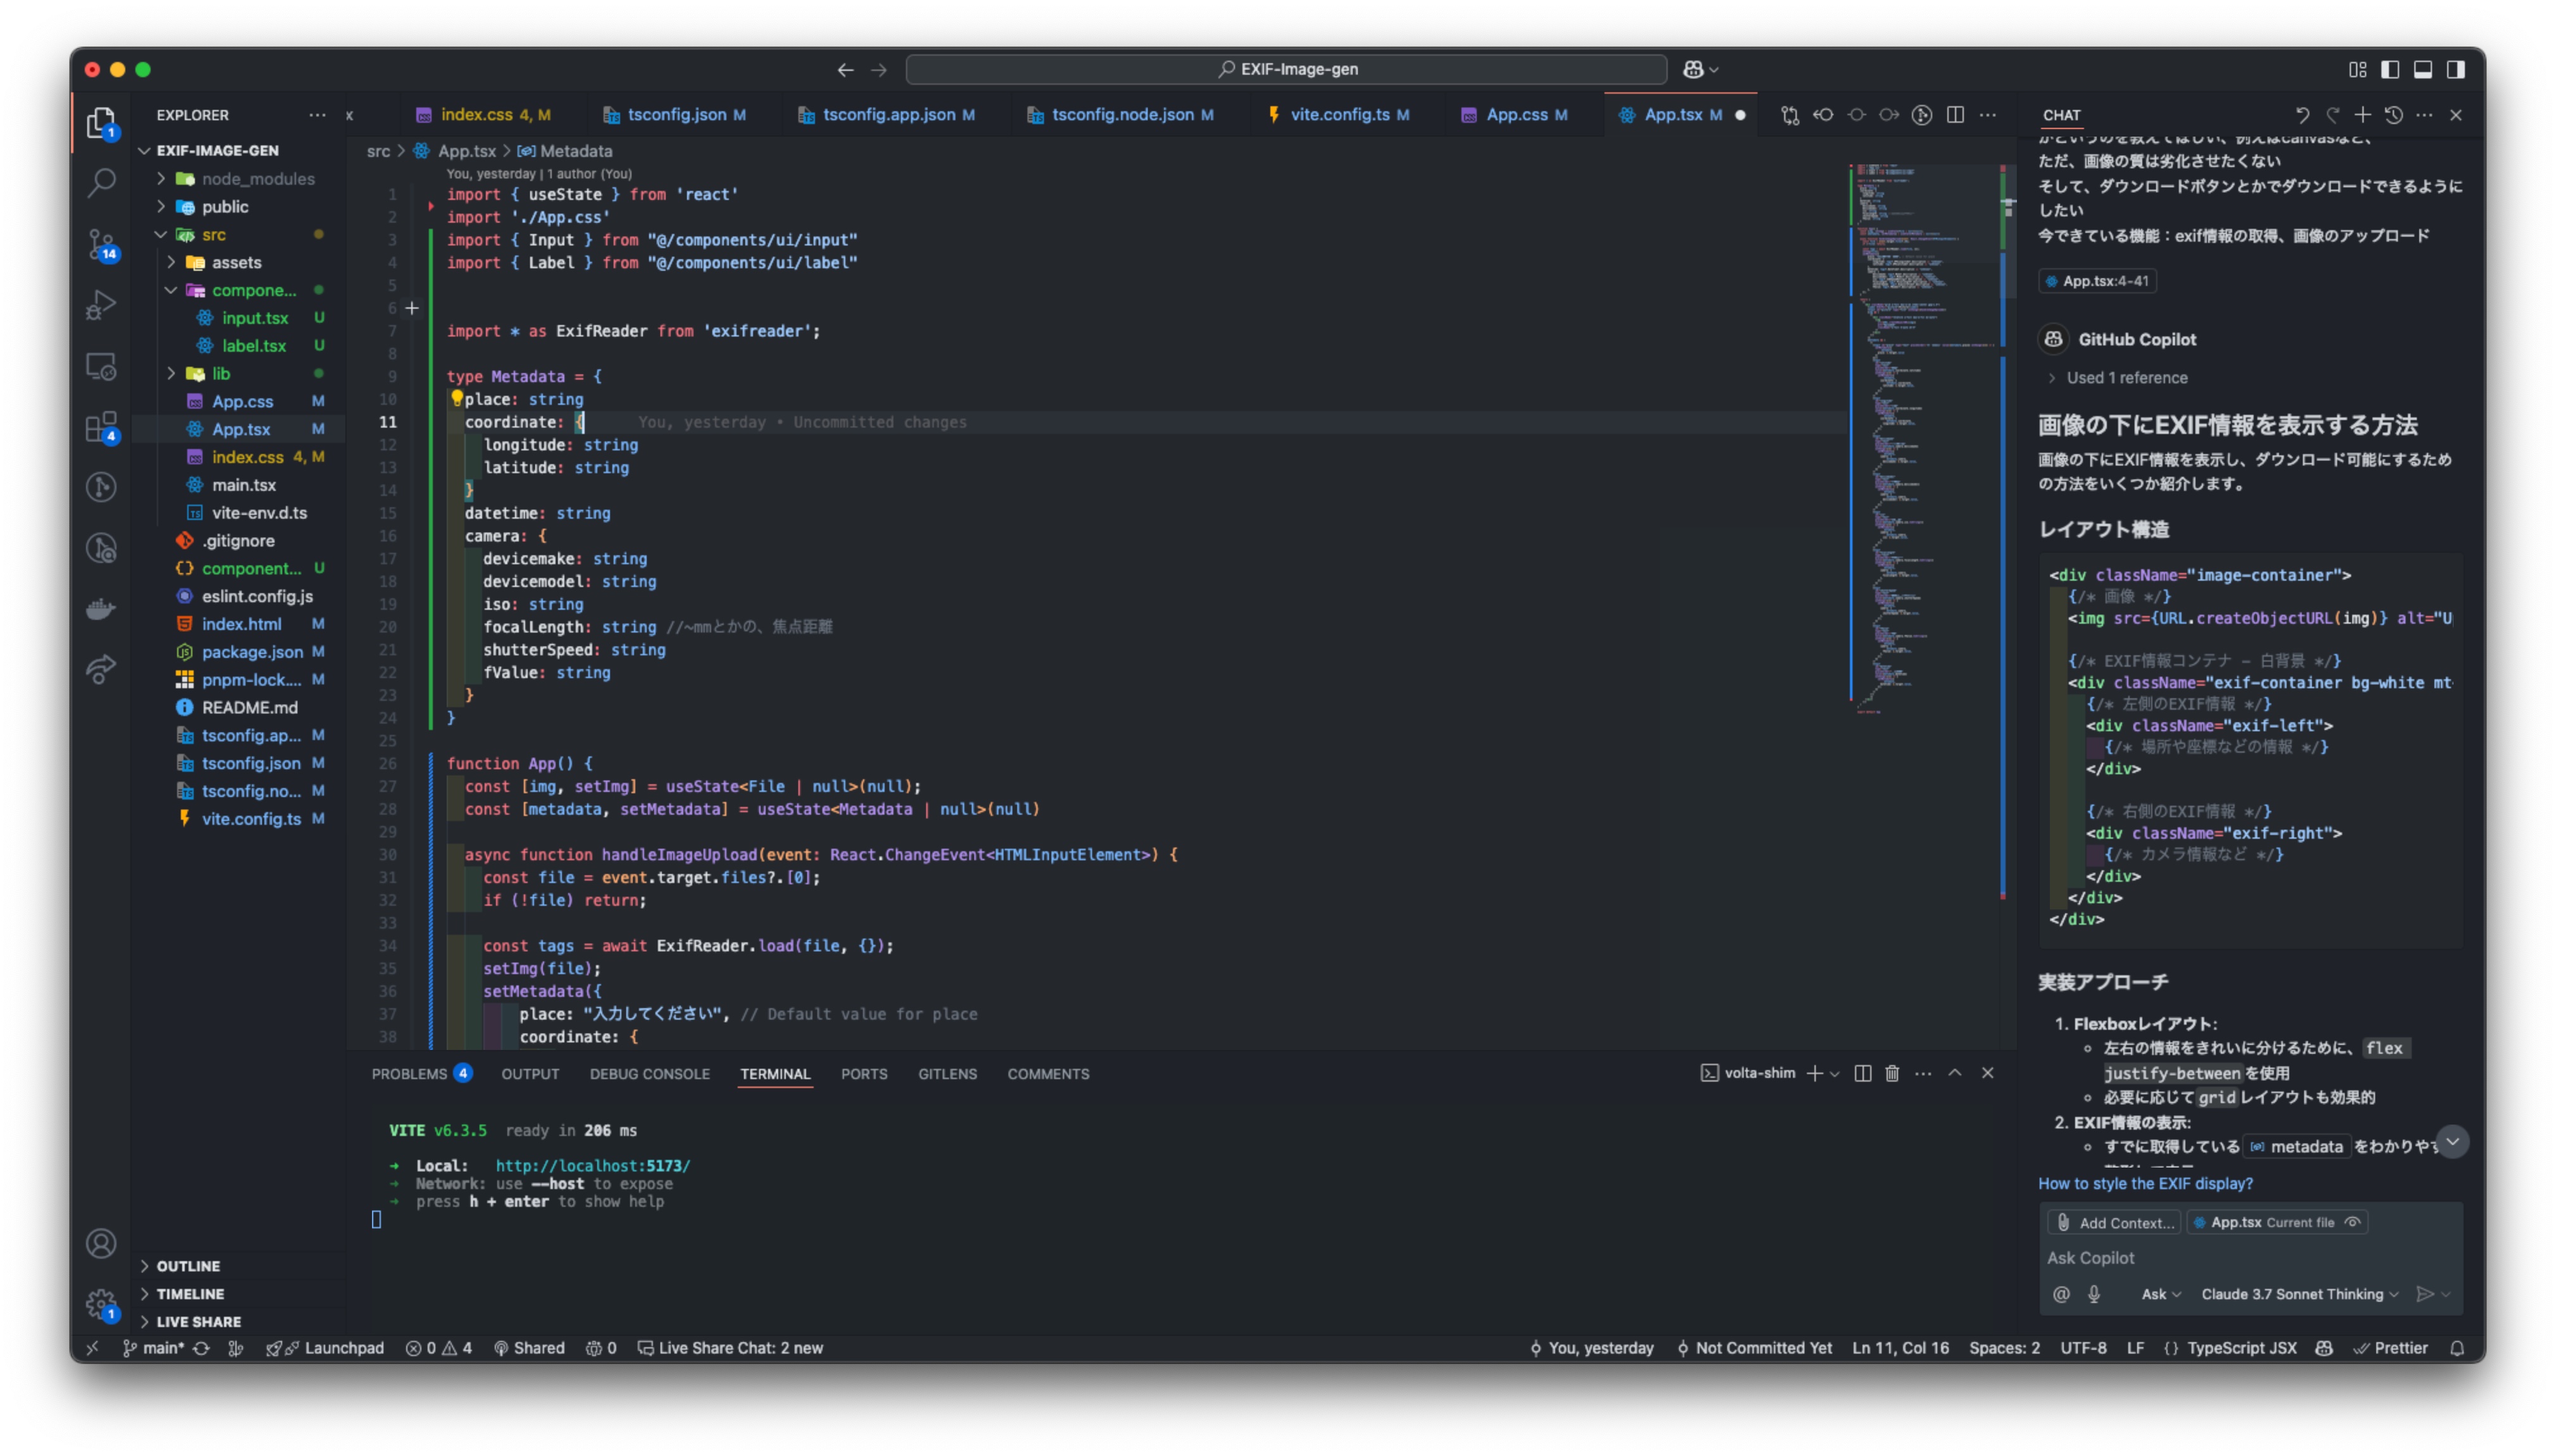Click the microphone voice chat icon
The height and width of the screenshot is (1456, 2556).
pos(2093,1294)
